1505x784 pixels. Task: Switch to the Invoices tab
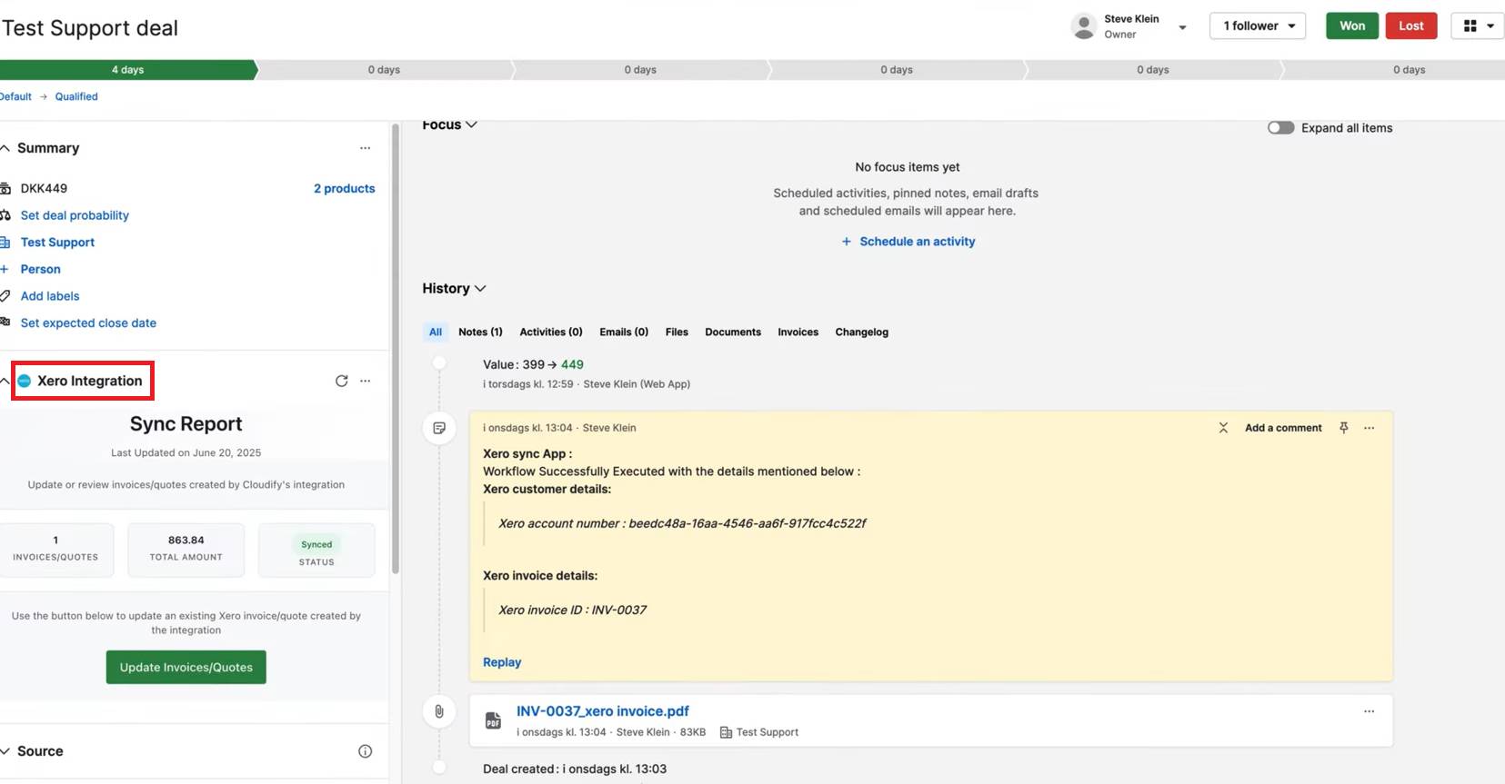tap(798, 332)
